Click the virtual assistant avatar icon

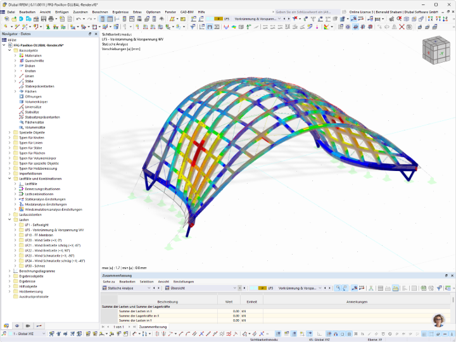[439, 320]
